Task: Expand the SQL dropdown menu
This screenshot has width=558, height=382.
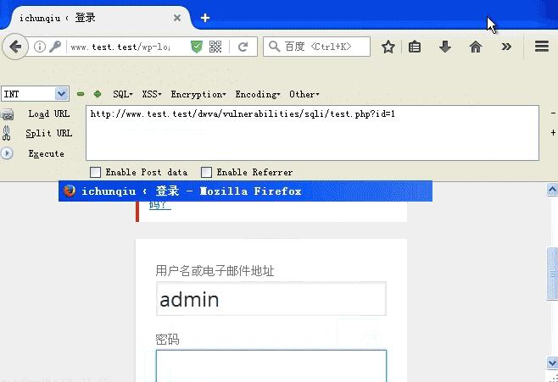Action: 123,94
